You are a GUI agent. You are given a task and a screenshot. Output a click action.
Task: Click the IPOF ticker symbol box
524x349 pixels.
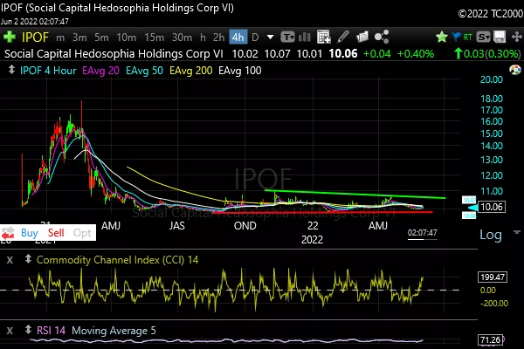[x=35, y=37]
